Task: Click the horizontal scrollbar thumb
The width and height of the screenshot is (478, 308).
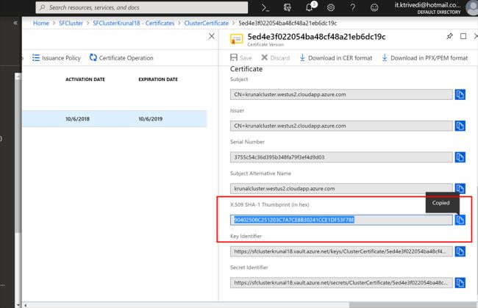Action: tap(413, 305)
